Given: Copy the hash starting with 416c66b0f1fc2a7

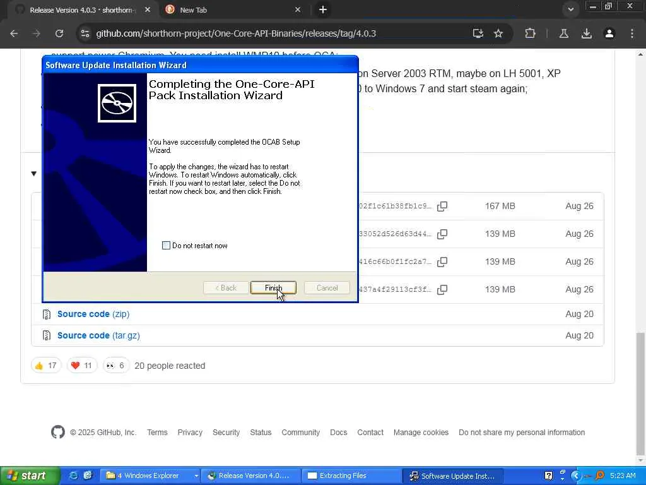Looking at the screenshot, I should [442, 261].
